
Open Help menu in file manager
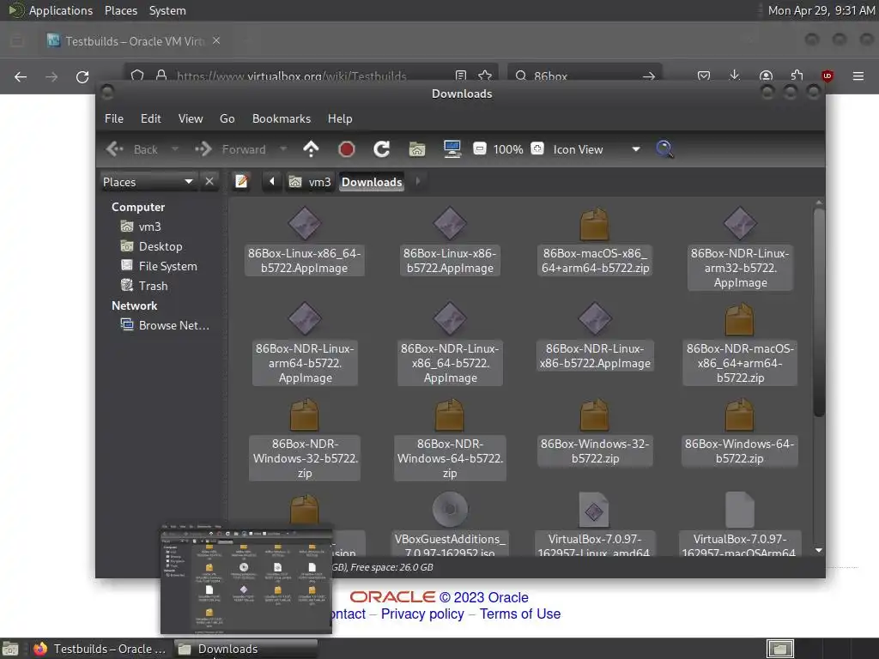pos(340,118)
